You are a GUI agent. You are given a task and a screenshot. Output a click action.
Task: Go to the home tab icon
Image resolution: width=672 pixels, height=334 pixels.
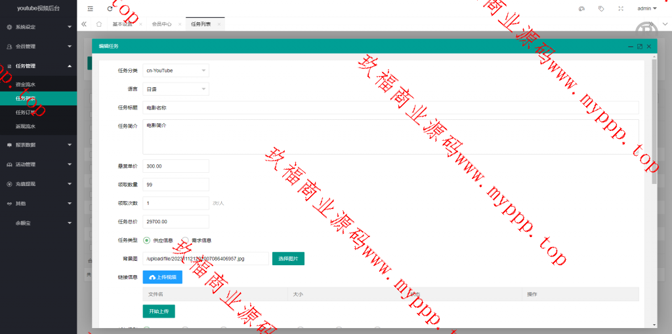(98, 24)
